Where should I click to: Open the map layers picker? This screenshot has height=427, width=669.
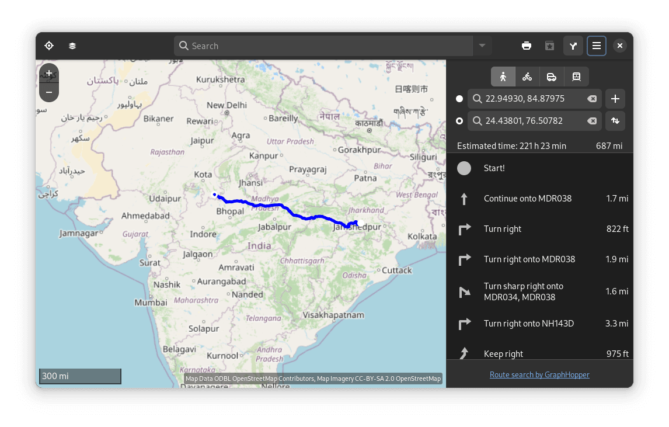72,46
